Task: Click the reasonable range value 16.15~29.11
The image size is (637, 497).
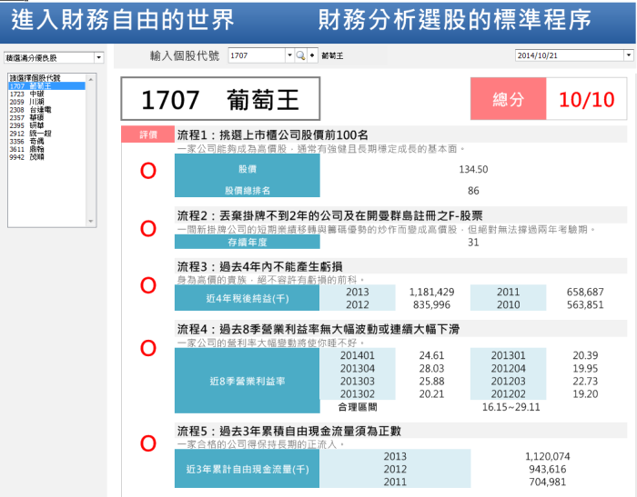Action: (x=511, y=407)
